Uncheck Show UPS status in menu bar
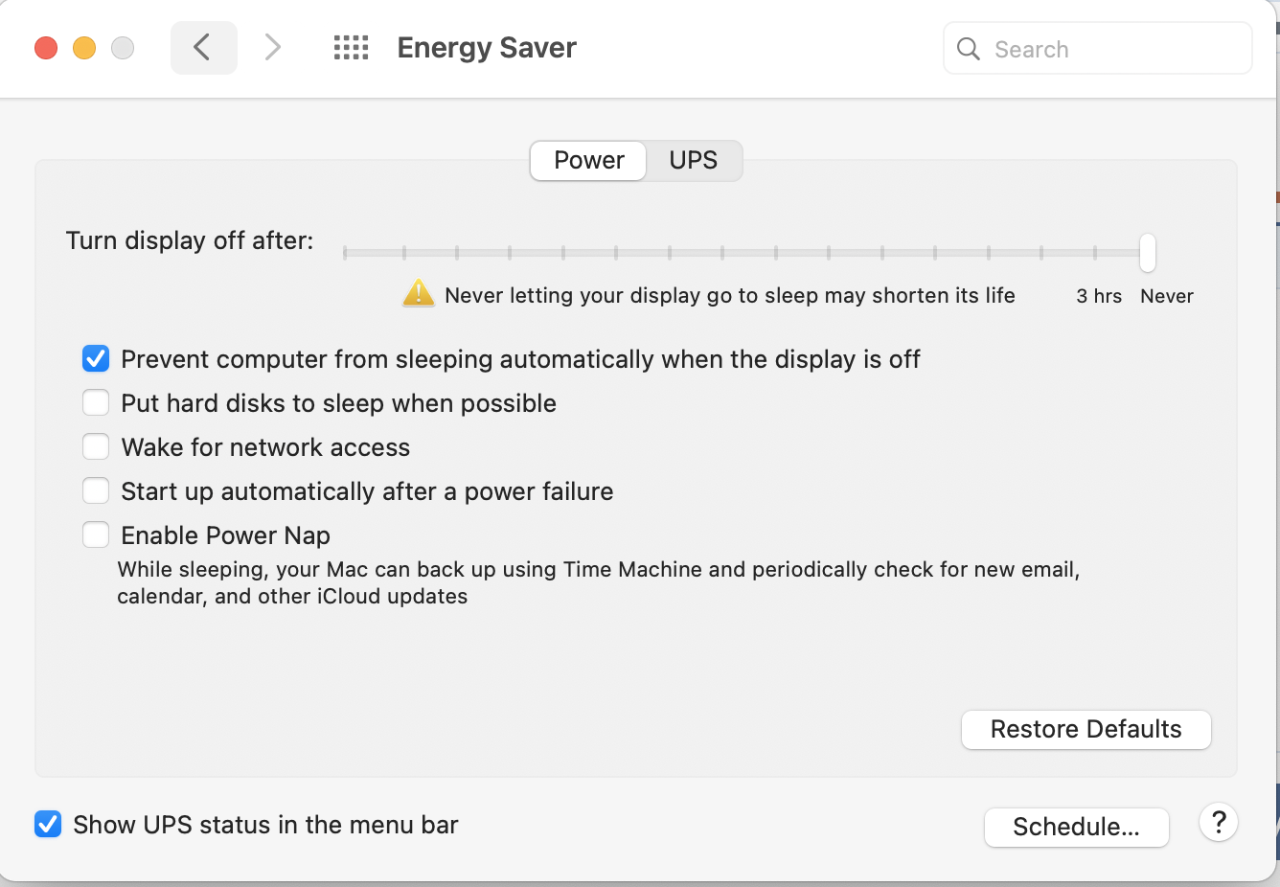The image size is (1280, 887). coord(48,825)
